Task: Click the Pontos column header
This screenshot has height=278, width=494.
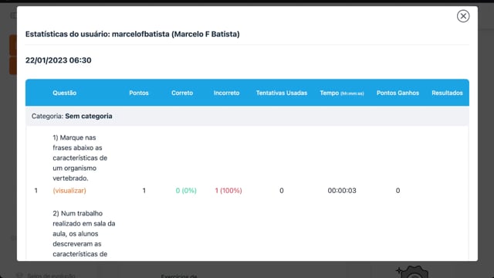Action: (x=139, y=93)
